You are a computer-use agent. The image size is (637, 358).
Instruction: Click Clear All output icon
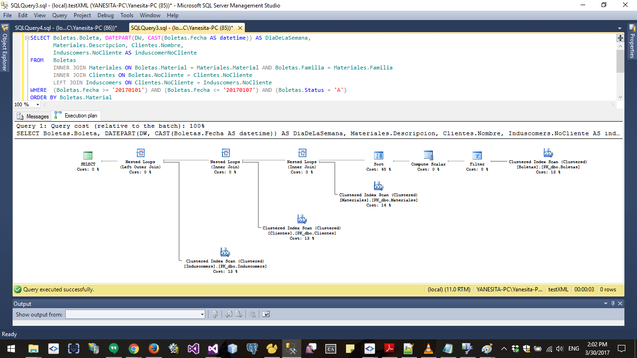pyautogui.click(x=252, y=314)
